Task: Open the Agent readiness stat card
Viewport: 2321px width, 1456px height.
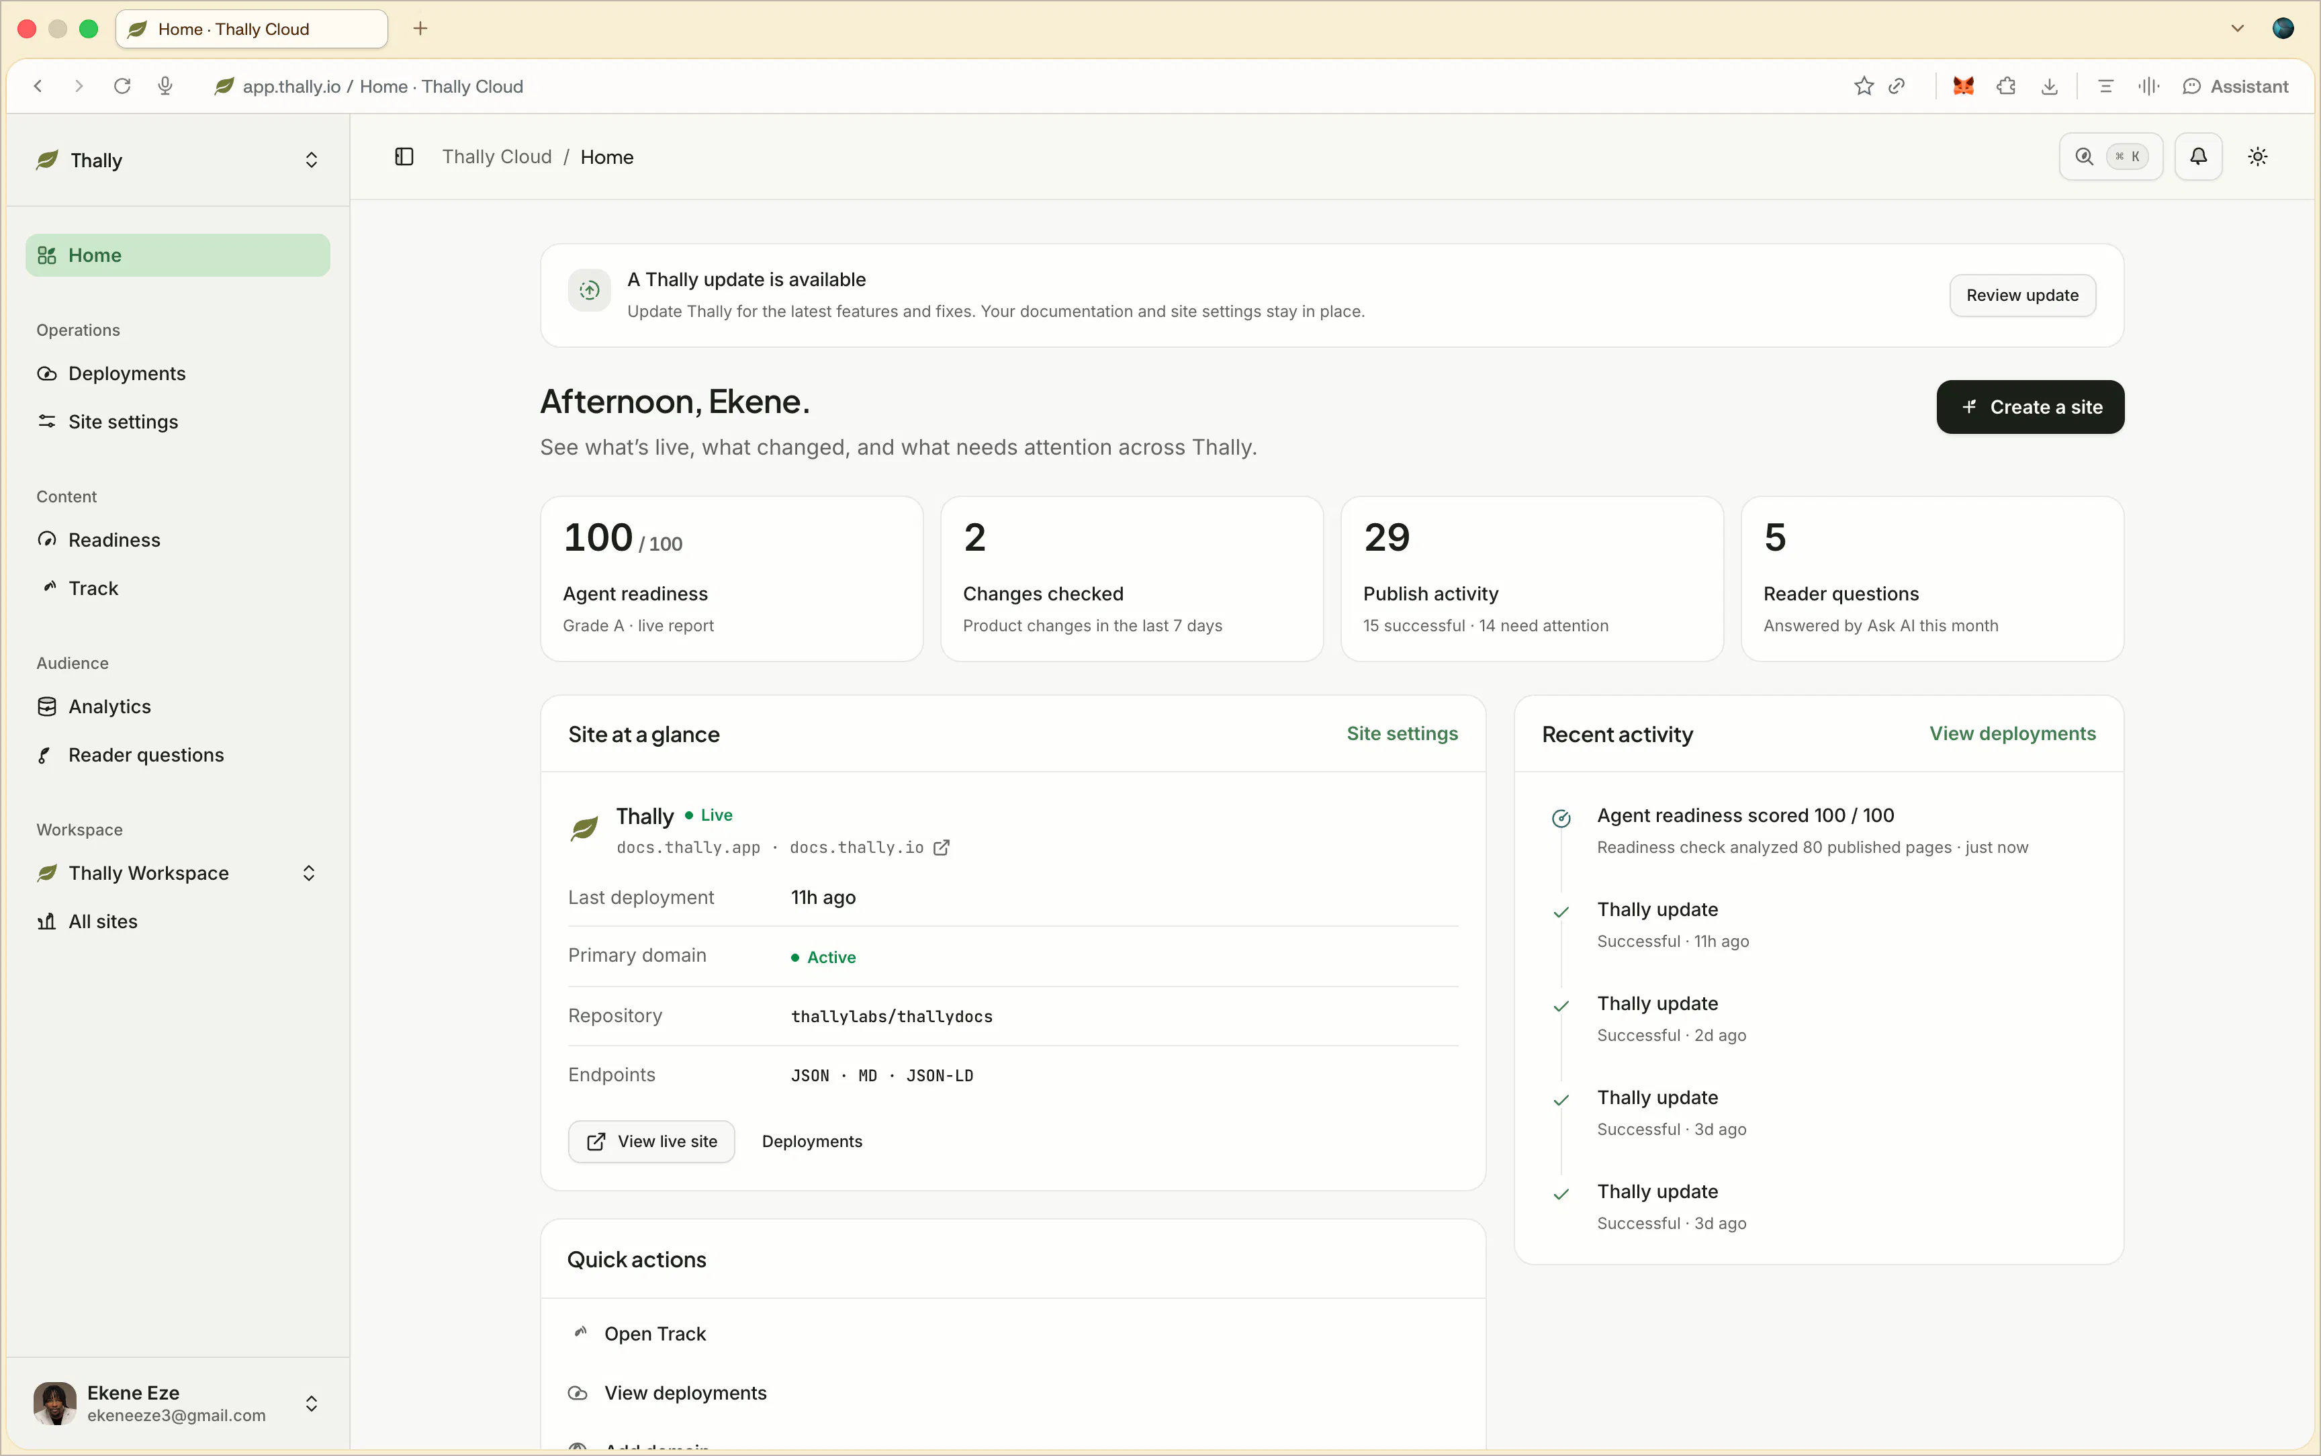Action: click(731, 579)
